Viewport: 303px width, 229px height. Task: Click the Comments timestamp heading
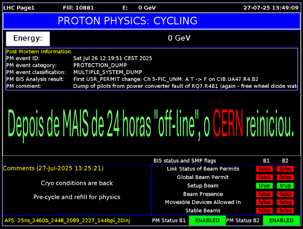(53, 168)
